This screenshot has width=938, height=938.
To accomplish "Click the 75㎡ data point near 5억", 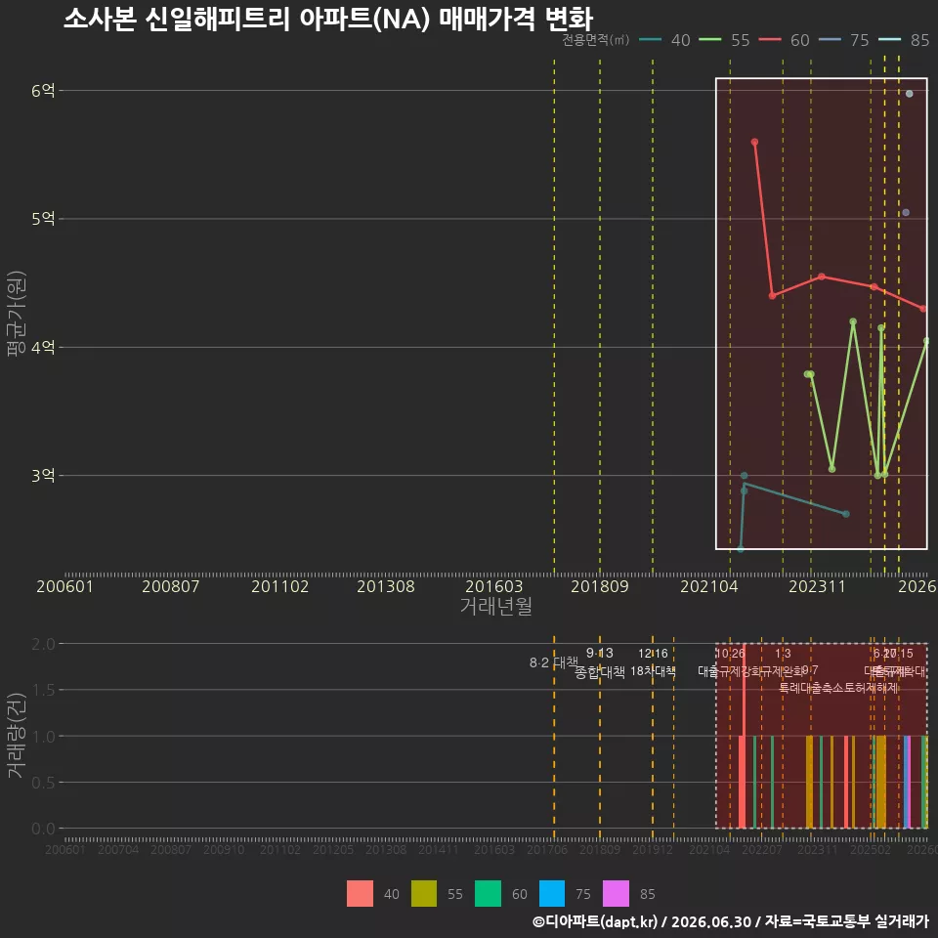I will tap(906, 213).
